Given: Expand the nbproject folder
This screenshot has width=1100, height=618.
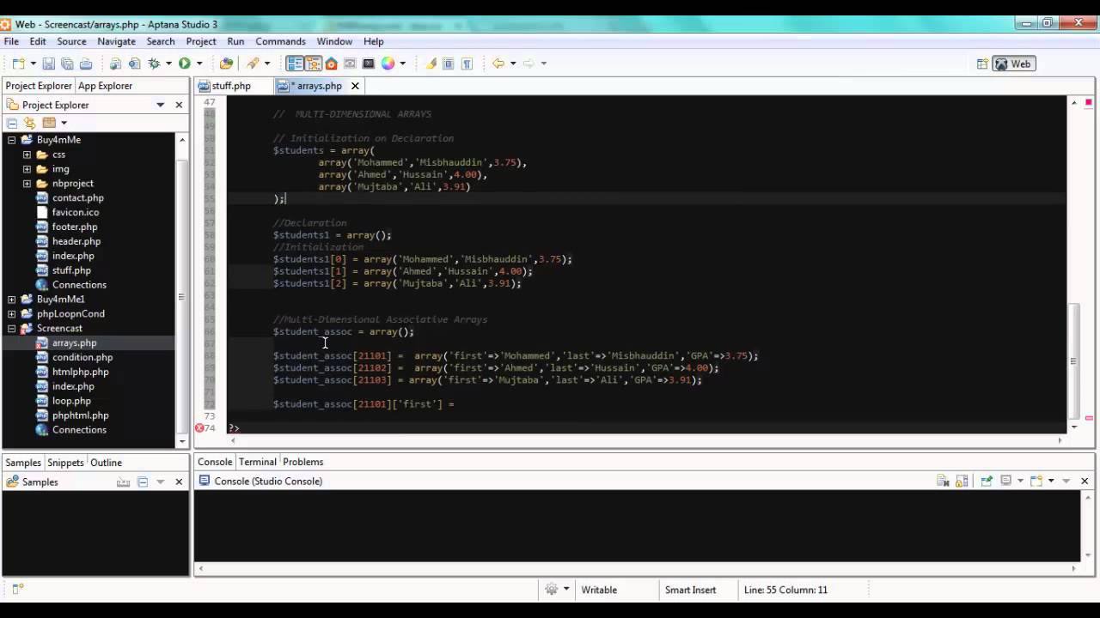Looking at the screenshot, I should (x=27, y=183).
